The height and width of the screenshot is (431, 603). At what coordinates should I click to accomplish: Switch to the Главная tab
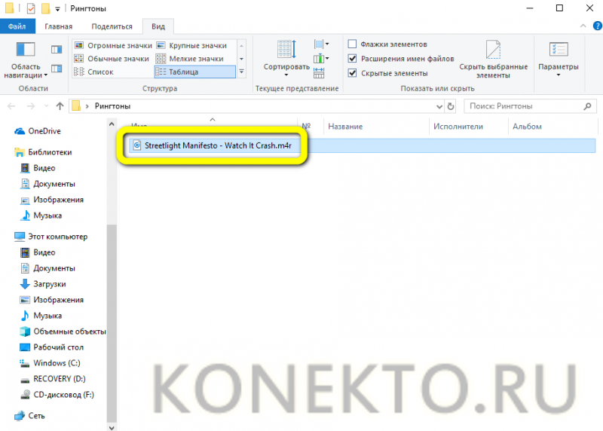59,26
